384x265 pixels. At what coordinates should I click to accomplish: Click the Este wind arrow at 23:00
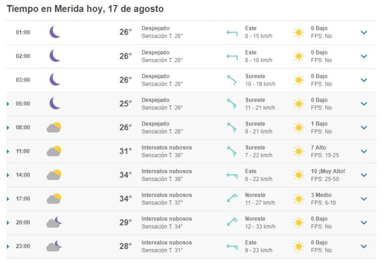232,246
